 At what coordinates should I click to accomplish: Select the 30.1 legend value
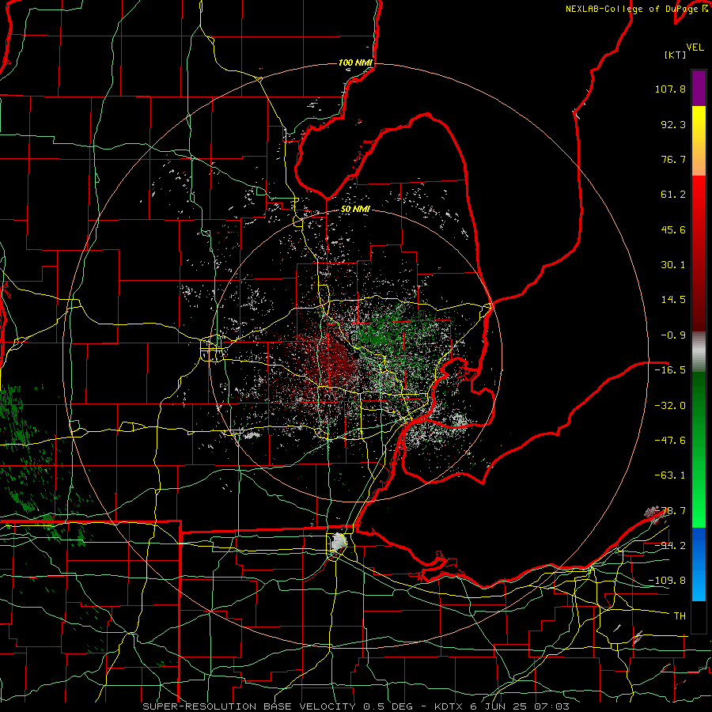coord(673,265)
